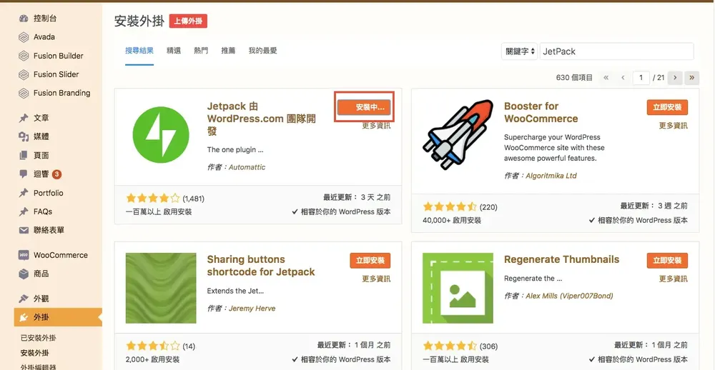Switch to the 精選 tab

pos(174,51)
